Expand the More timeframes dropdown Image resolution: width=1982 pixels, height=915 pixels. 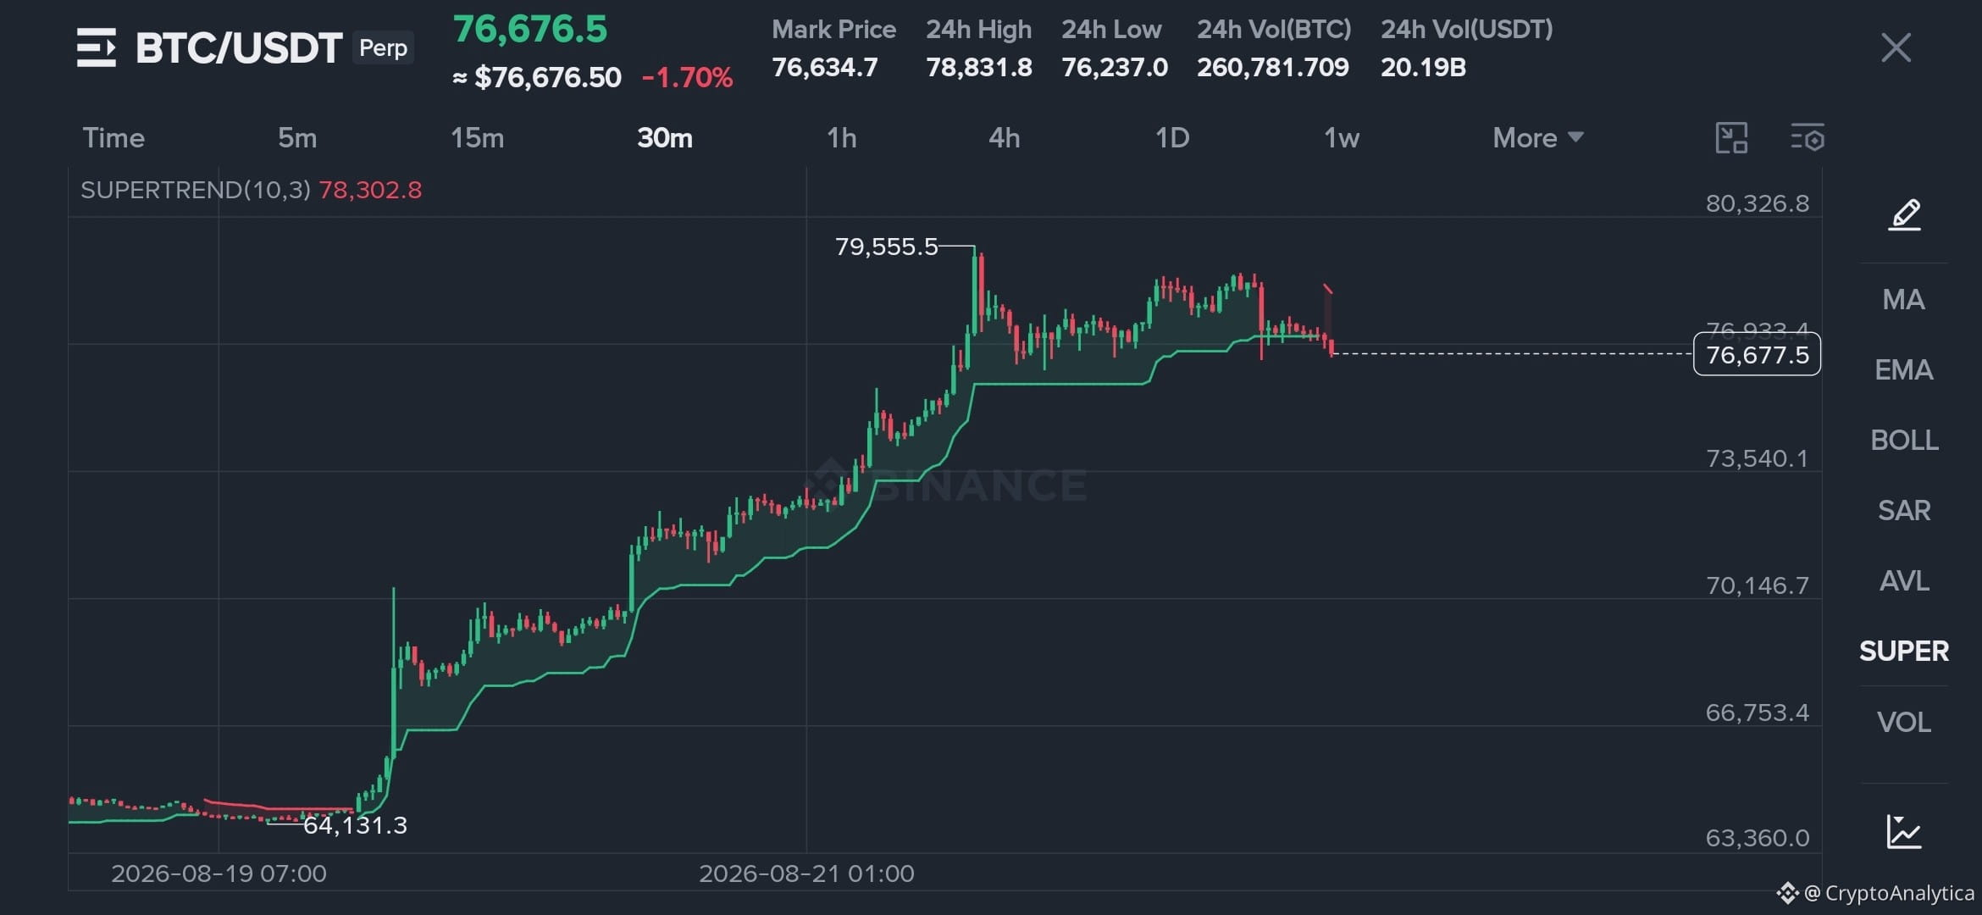tap(1537, 138)
